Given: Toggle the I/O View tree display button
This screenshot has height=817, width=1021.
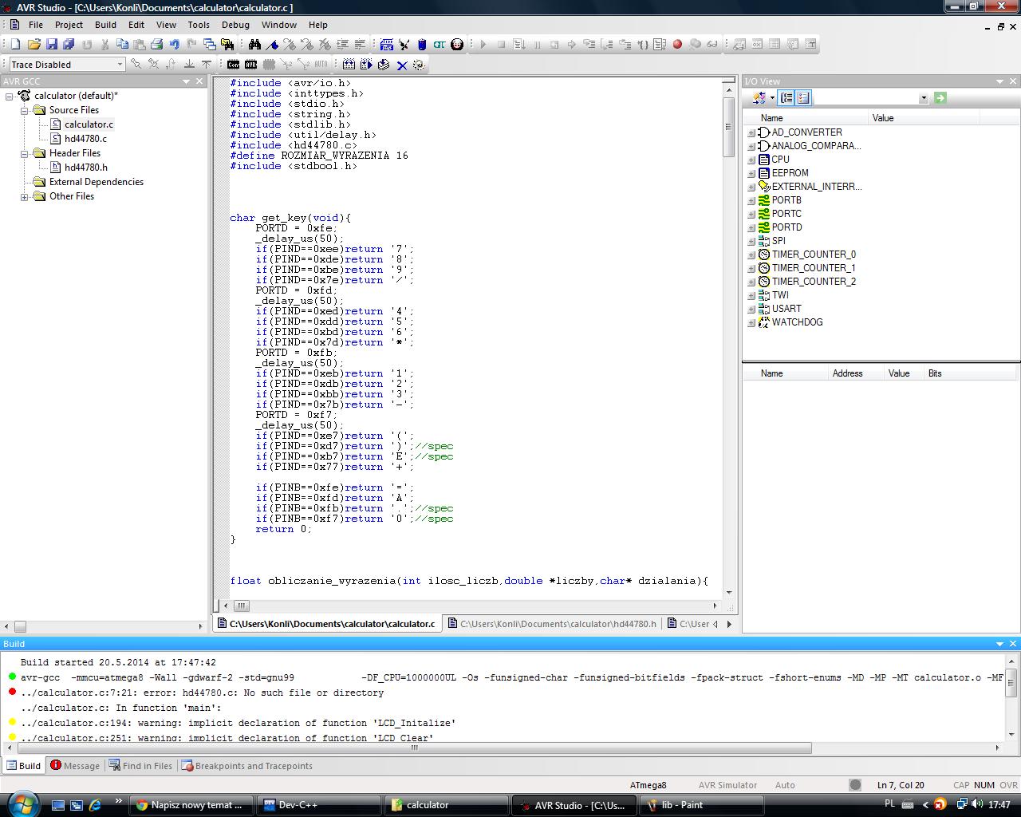Looking at the screenshot, I should point(786,97).
